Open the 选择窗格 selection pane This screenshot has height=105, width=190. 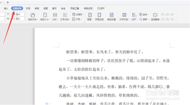click(x=155, y=16)
